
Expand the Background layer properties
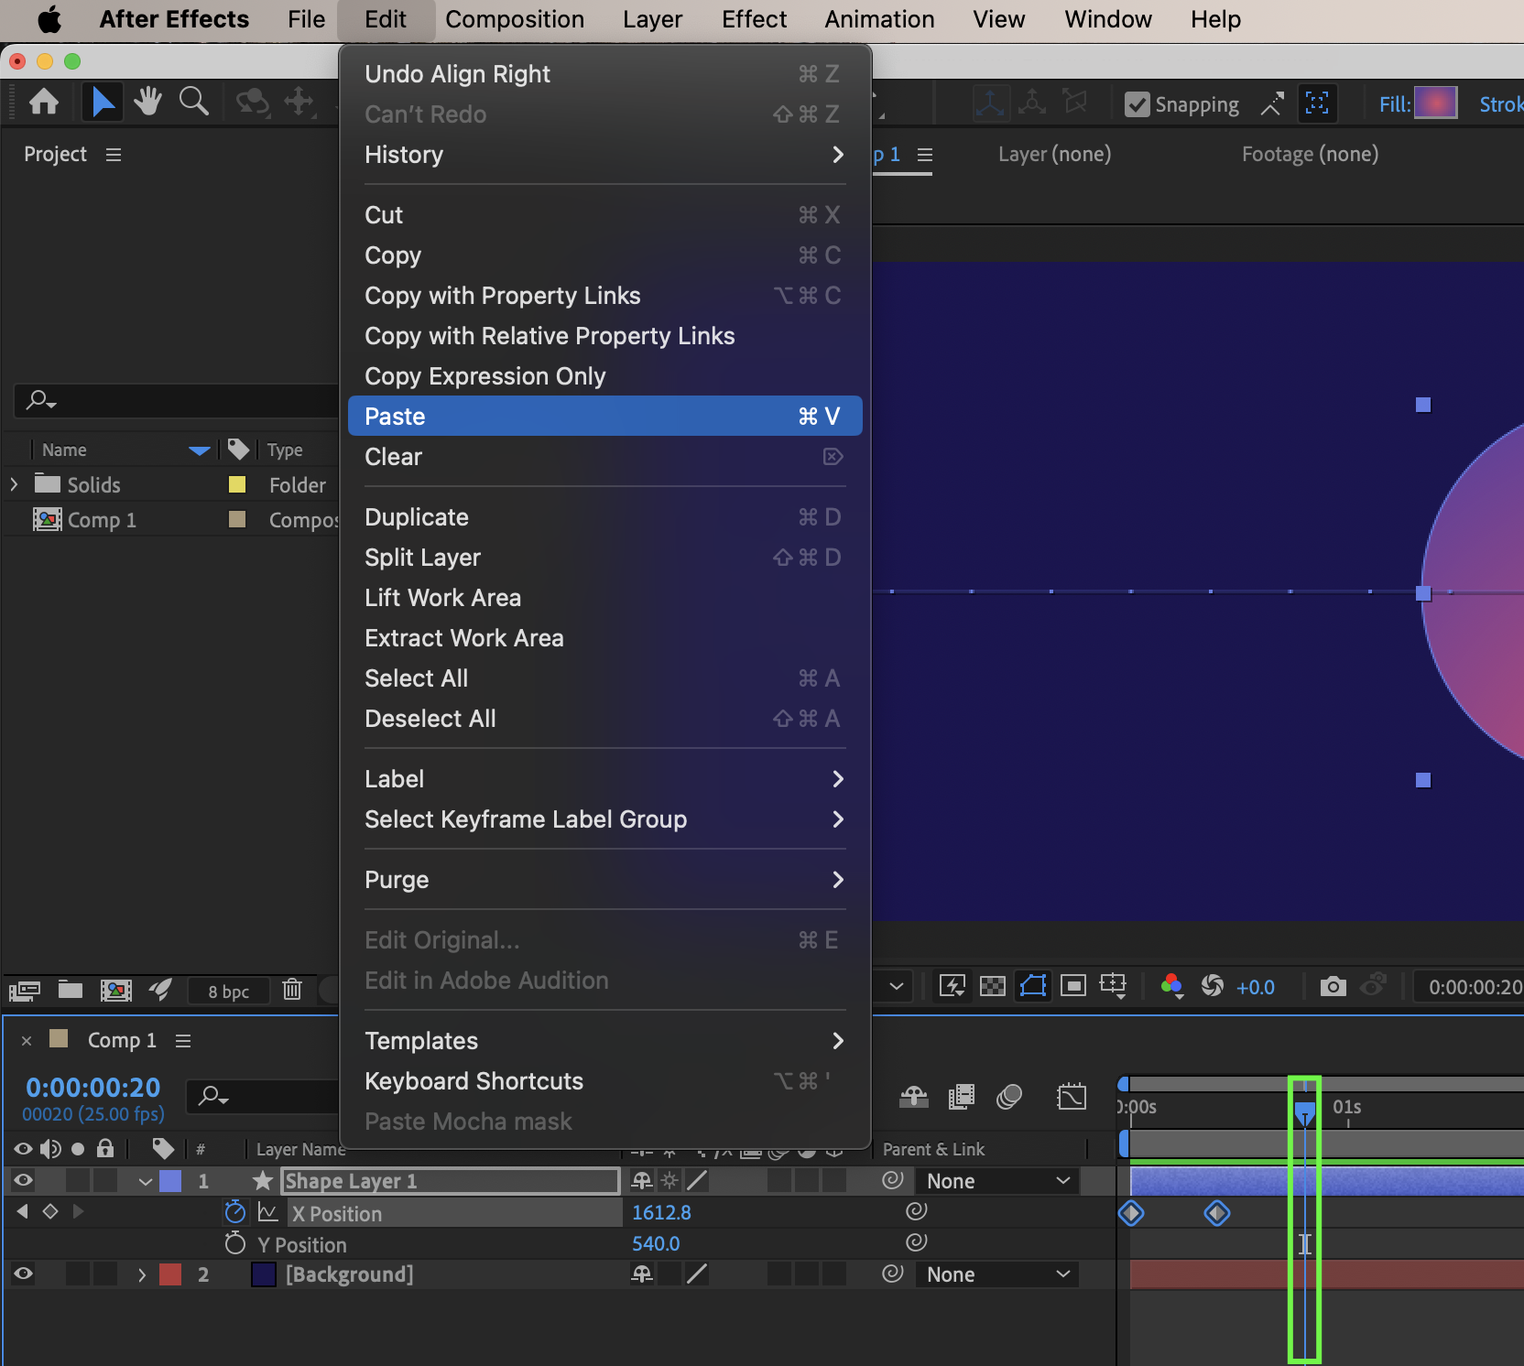[141, 1274]
